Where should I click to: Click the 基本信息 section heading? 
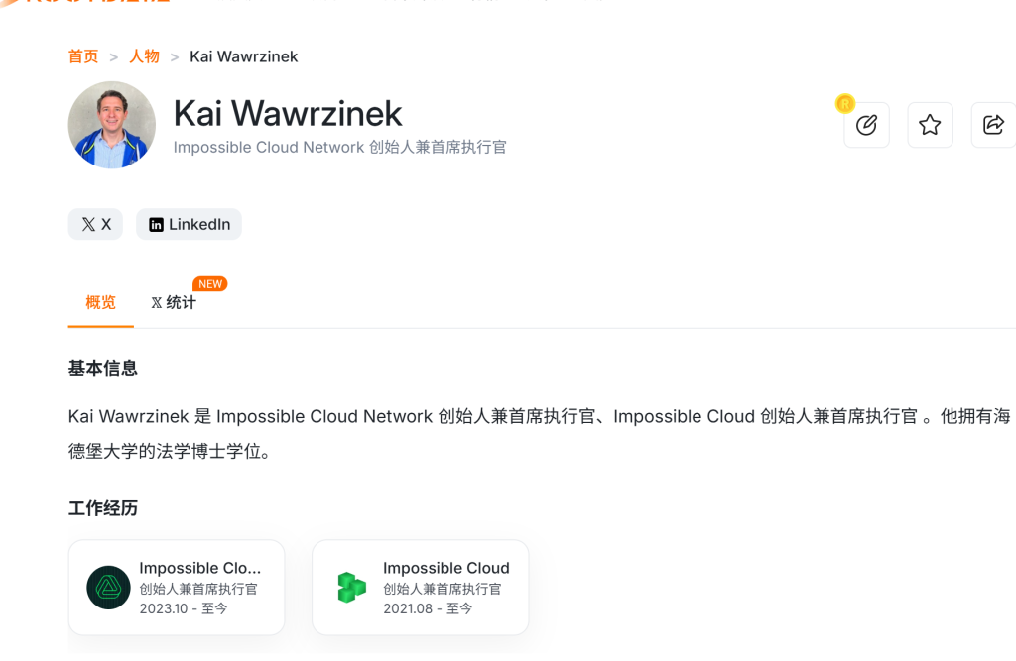(x=103, y=369)
